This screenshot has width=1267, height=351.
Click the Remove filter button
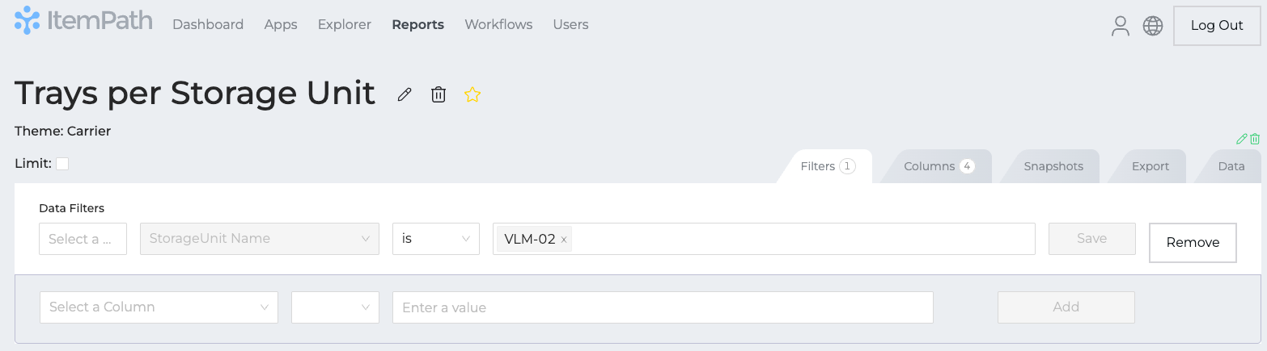tap(1193, 243)
